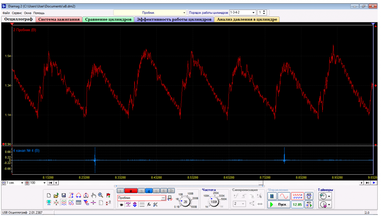Open the Окна menu
381x216 pixels.
28,13
